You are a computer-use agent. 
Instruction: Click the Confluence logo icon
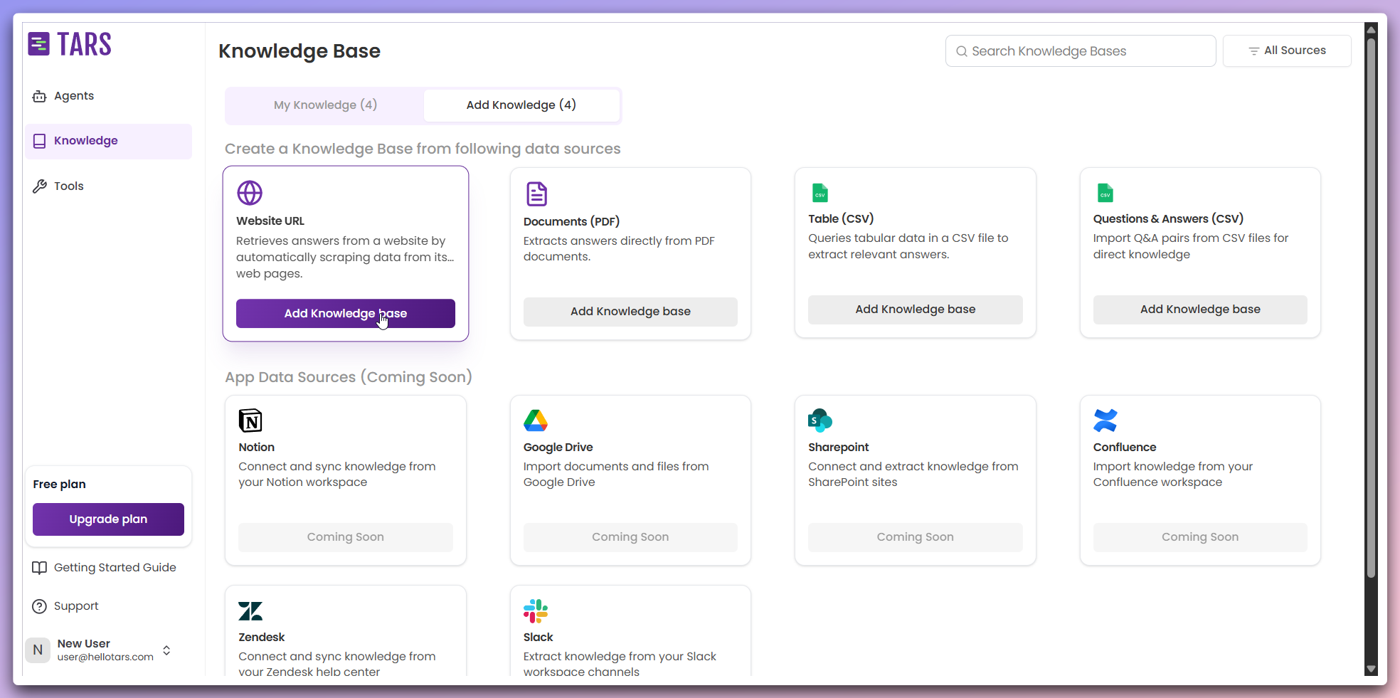click(1105, 421)
